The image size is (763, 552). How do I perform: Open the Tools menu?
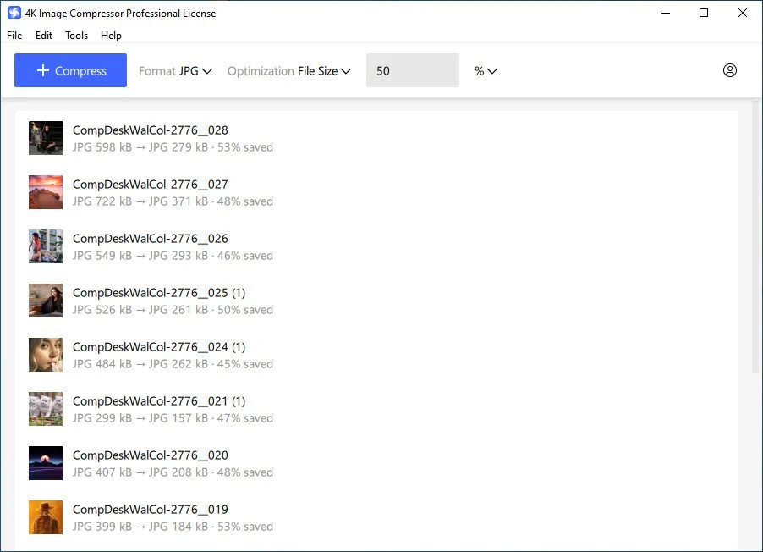pyautogui.click(x=76, y=36)
